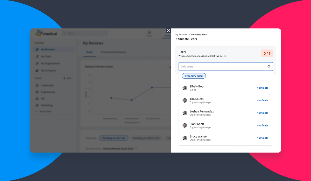The image size is (311, 181).
Task: Click Sibely Bourn's avatar
Action: 185,88
